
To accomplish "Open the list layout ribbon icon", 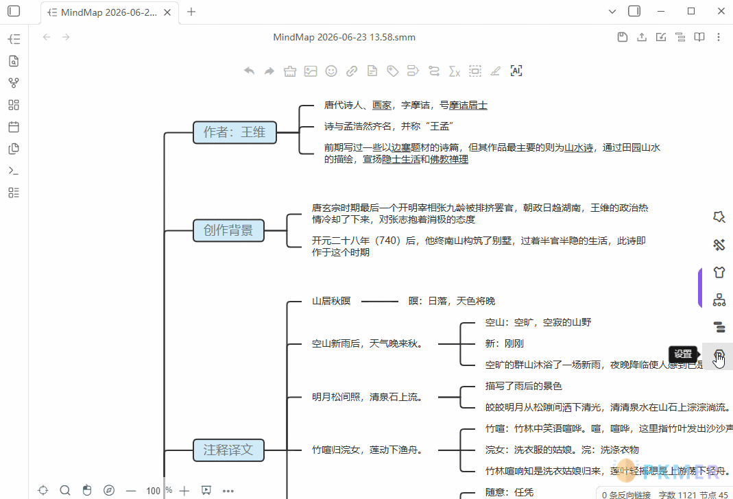I will tap(14, 193).
